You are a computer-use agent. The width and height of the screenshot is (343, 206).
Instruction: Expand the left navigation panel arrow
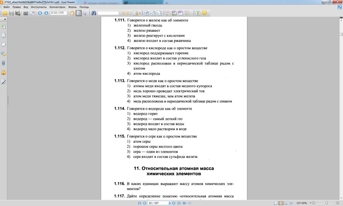[5, 19]
